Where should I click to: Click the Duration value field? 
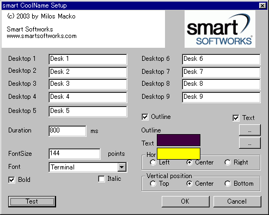(68, 131)
